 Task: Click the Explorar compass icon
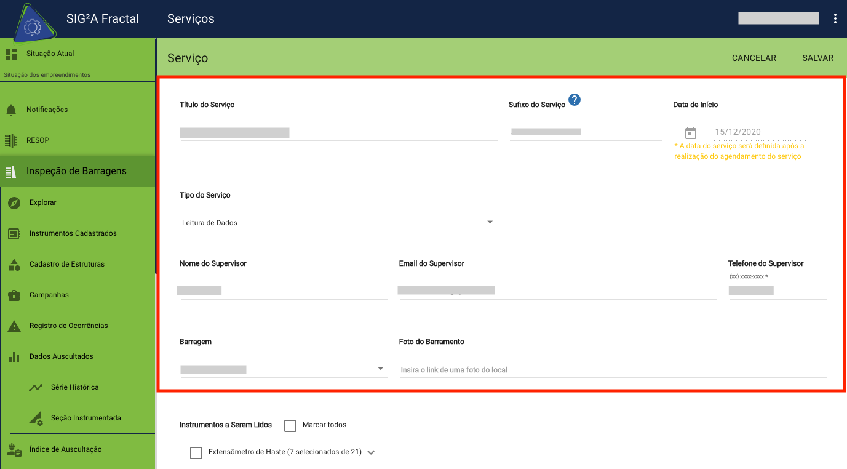coord(14,202)
